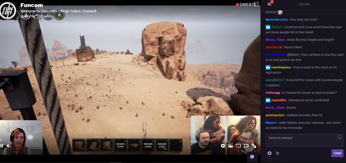346x163 pixels.
Task: Click the 'Funcom' channel name
Action: (32, 5)
